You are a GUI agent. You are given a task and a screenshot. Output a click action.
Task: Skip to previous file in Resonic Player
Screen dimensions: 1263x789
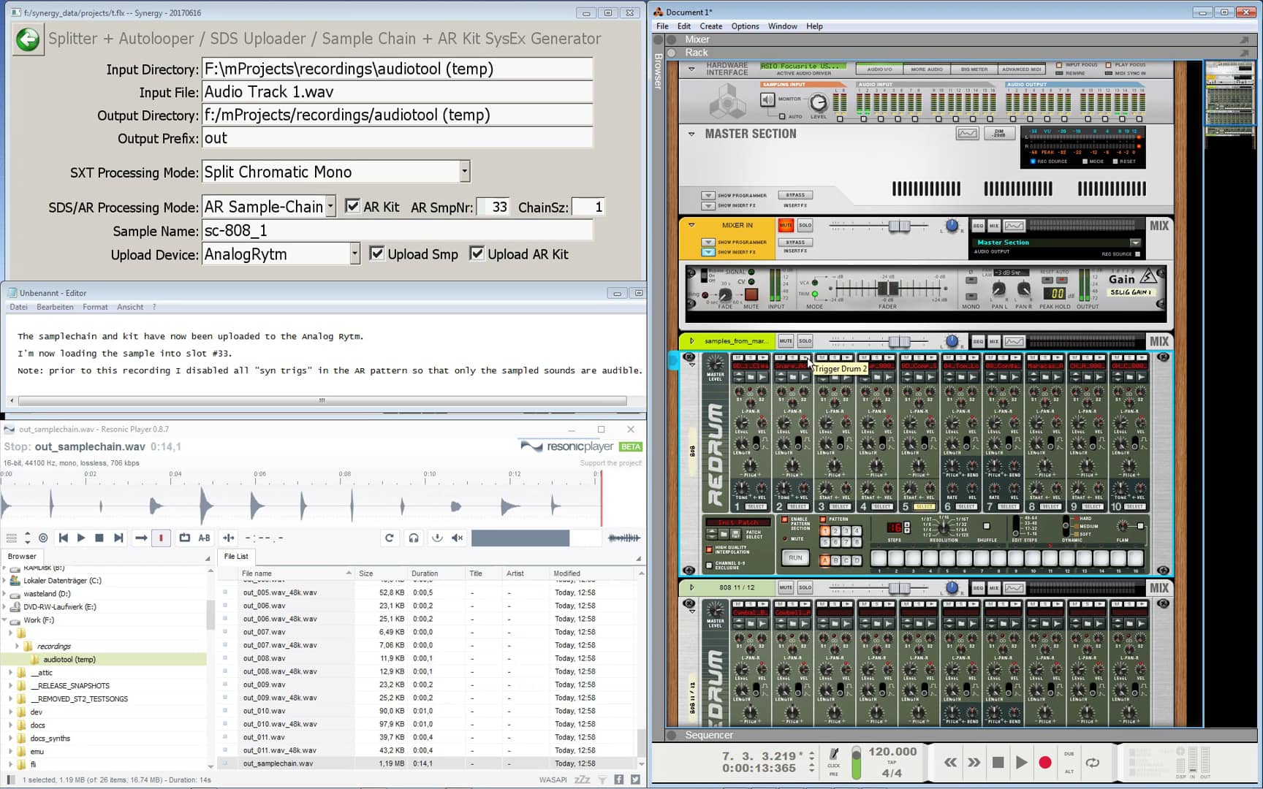(64, 538)
